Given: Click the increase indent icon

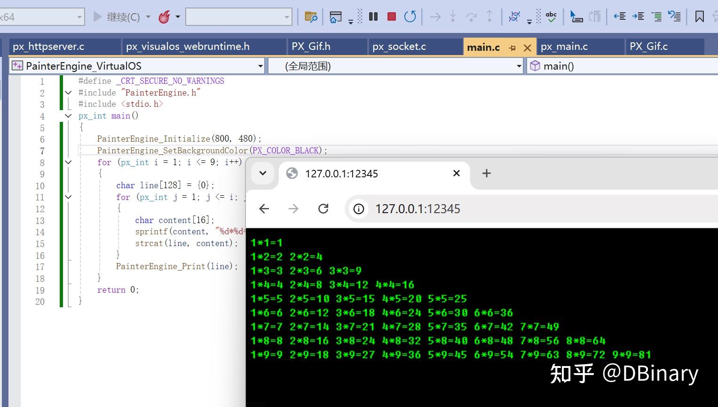Looking at the screenshot, I should [x=638, y=16].
